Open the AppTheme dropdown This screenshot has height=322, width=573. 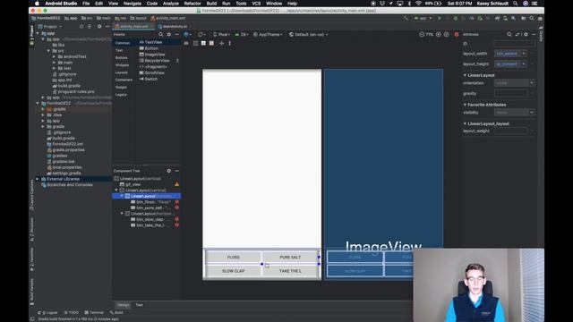(268, 34)
